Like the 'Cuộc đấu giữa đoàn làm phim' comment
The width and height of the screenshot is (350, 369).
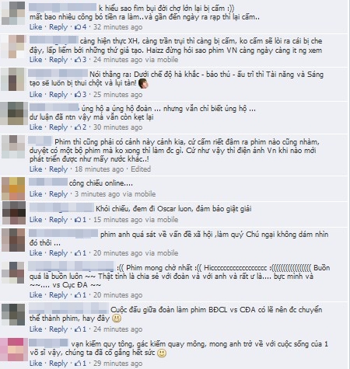tap(36, 329)
